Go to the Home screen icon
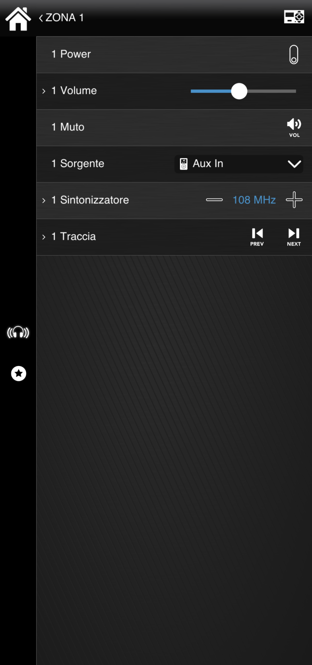This screenshot has width=312, height=665. click(18, 19)
